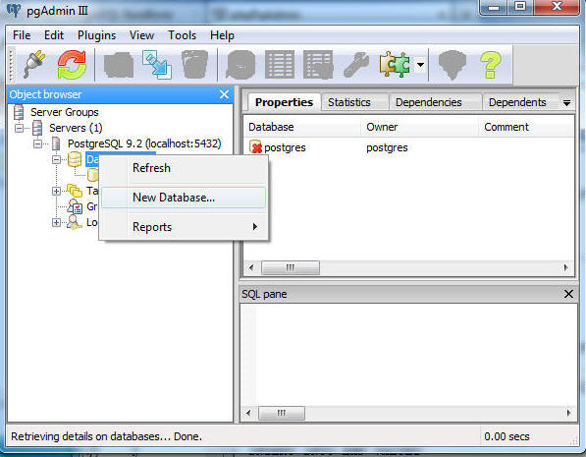Select the Server Groups tree label
Screen dimensions: 586x457
[x=64, y=112]
